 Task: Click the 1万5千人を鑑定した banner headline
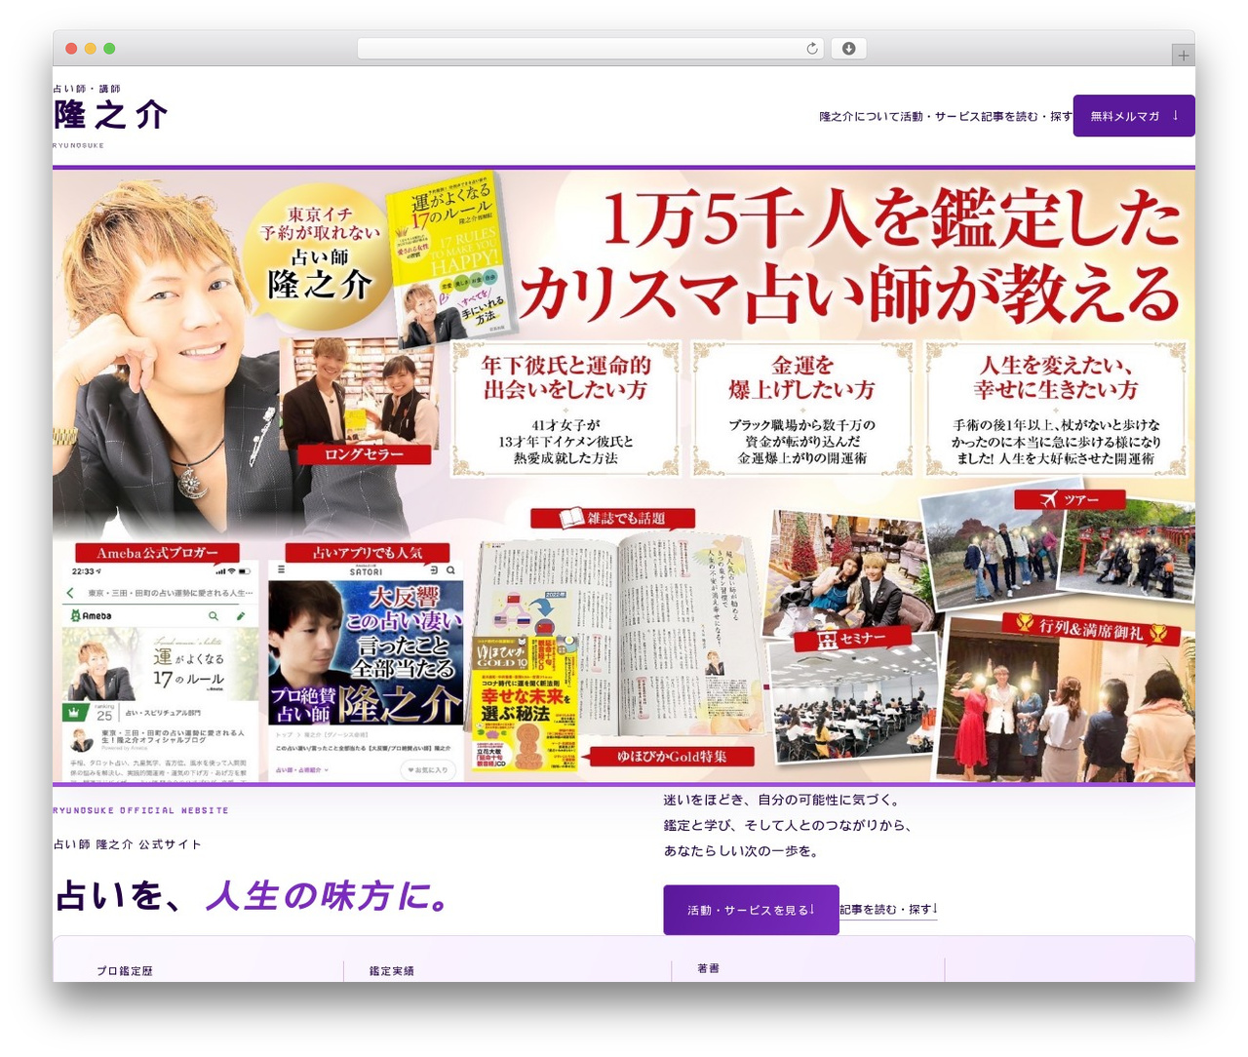(x=891, y=218)
